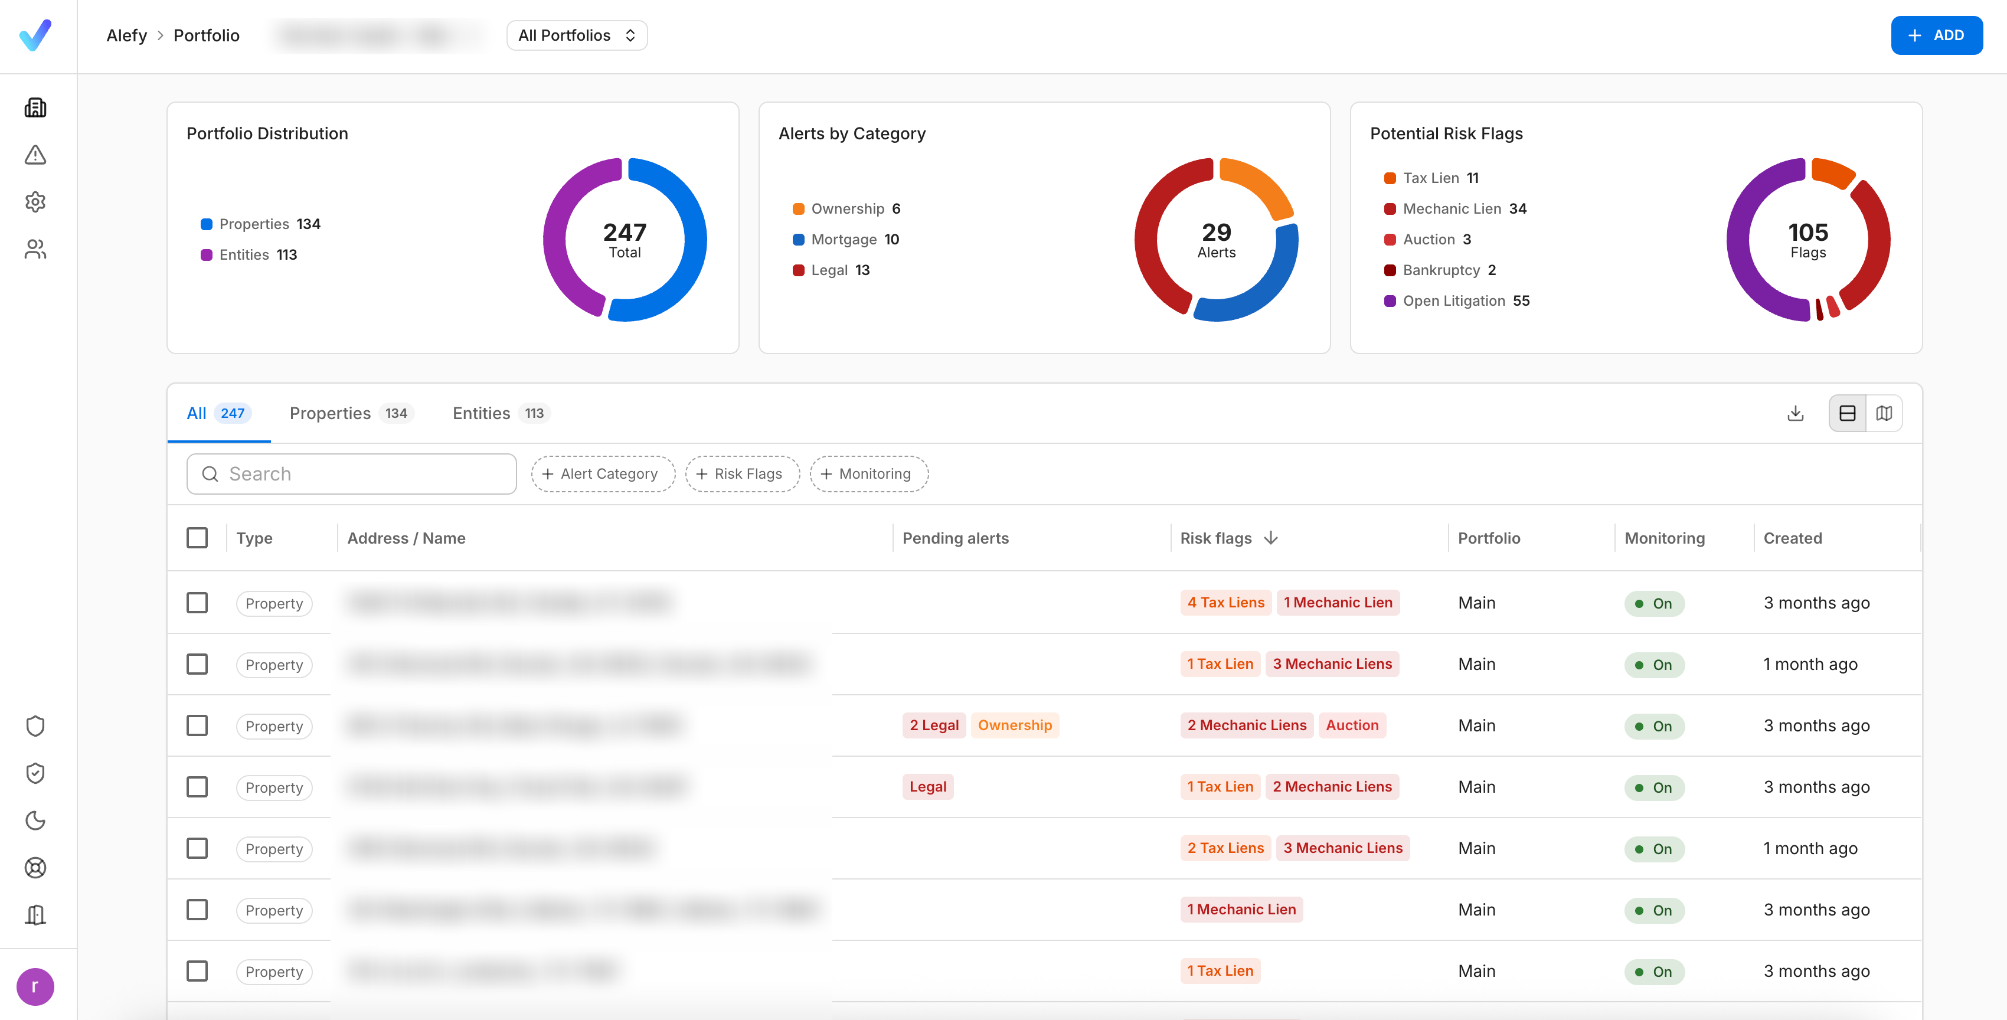Screen dimensions: 2007x1020
Task: Click the Address / Name column header
Action: coord(406,538)
